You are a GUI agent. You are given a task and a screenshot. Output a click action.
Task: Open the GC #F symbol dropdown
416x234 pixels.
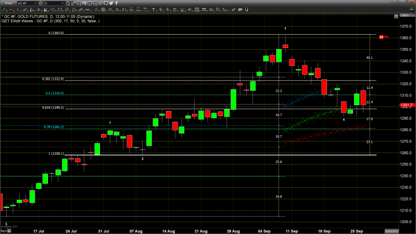pos(35,3)
